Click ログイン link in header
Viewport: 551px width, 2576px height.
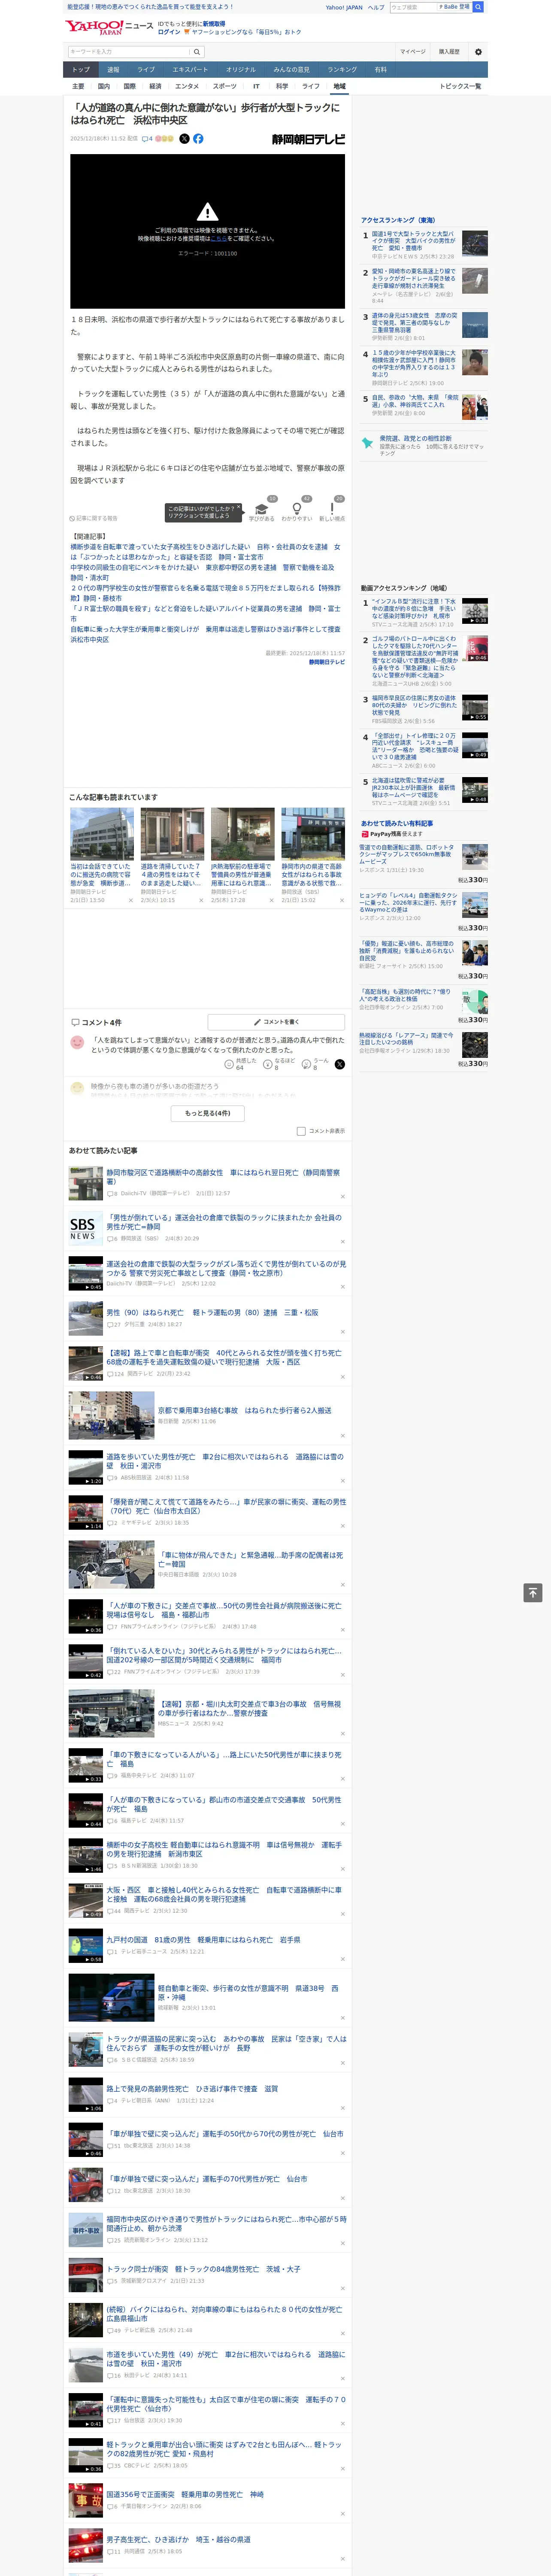point(169,32)
